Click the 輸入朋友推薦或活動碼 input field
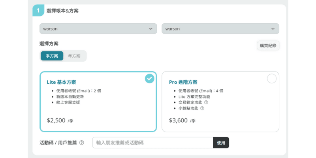 [152, 143]
